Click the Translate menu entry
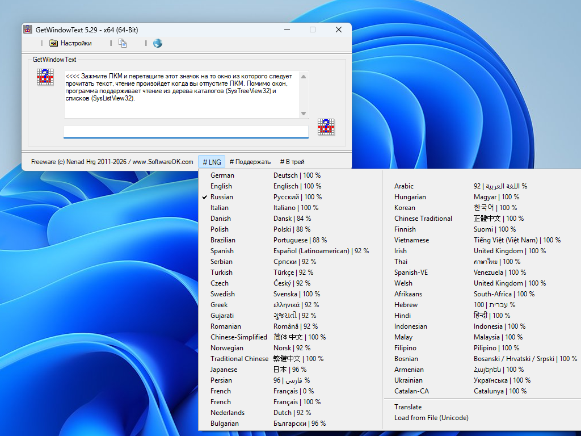581x436 pixels. (x=408, y=407)
